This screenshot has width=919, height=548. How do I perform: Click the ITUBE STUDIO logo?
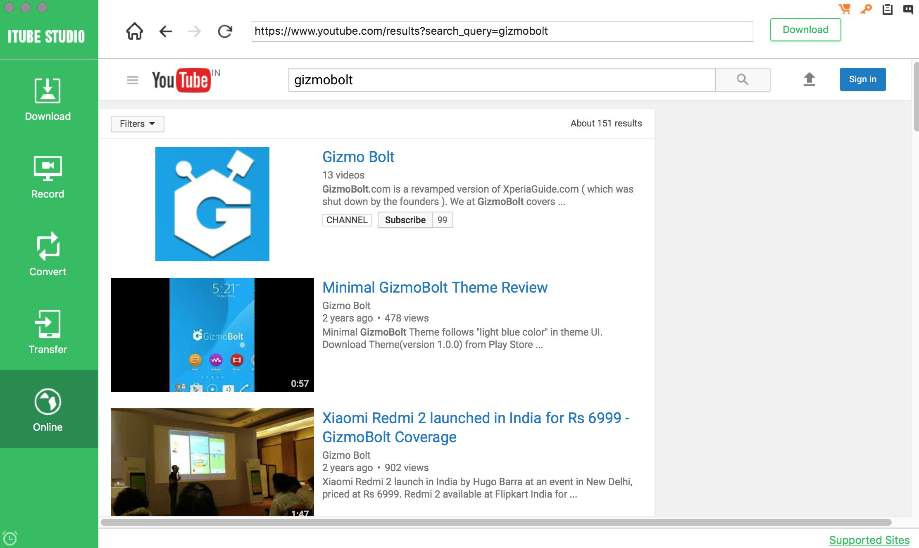[x=46, y=36]
